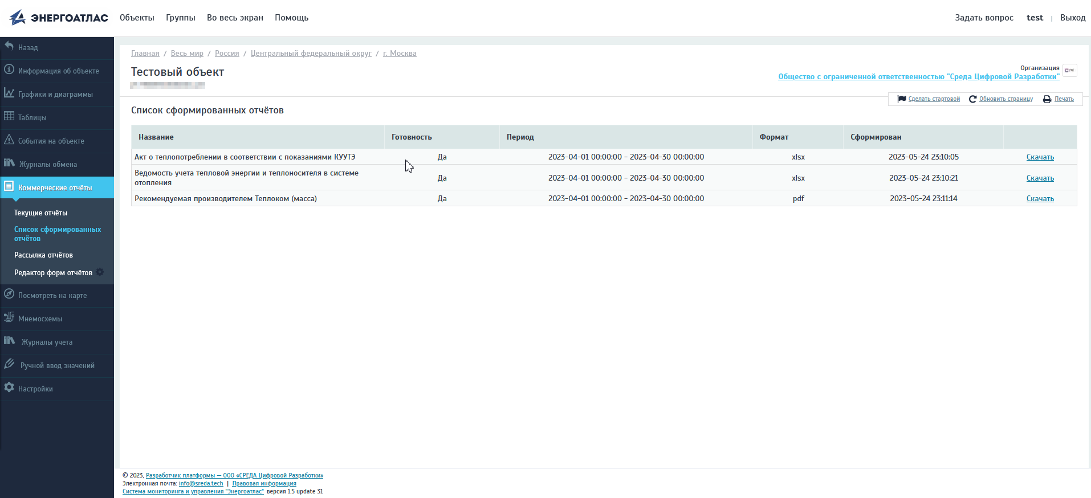
Task: Open the Графики и диаграммы chart icon
Action: pyautogui.click(x=9, y=93)
